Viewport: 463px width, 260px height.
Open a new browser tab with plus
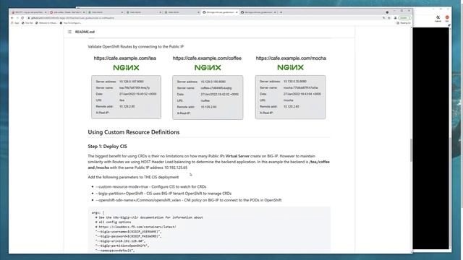[281, 12]
